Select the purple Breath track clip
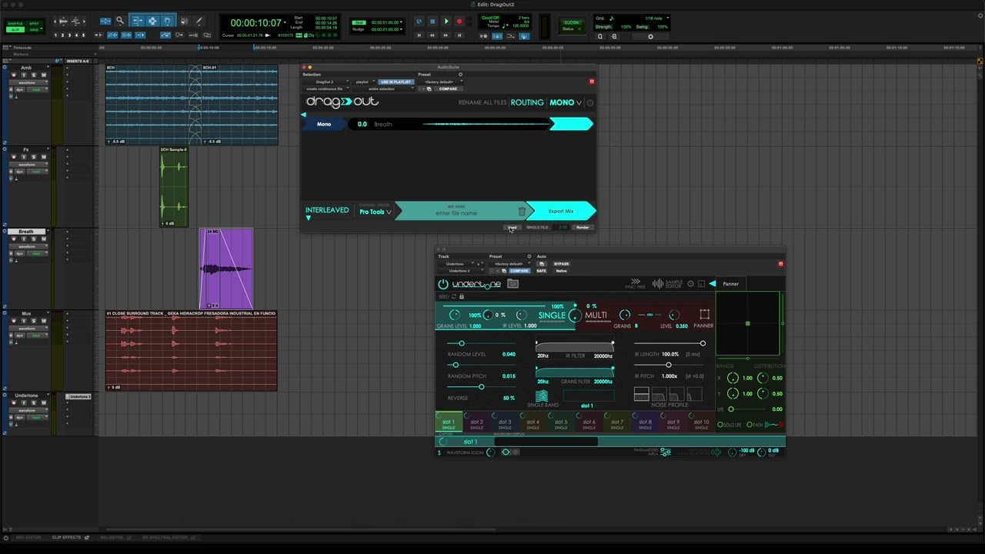 (226, 269)
